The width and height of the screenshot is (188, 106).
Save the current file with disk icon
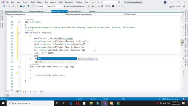(x=21, y=6)
